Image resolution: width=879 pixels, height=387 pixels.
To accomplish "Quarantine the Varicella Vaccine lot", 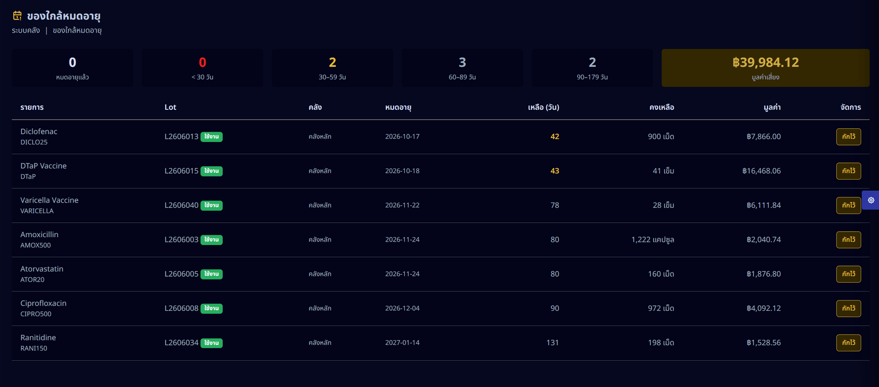I will pyautogui.click(x=848, y=205).
